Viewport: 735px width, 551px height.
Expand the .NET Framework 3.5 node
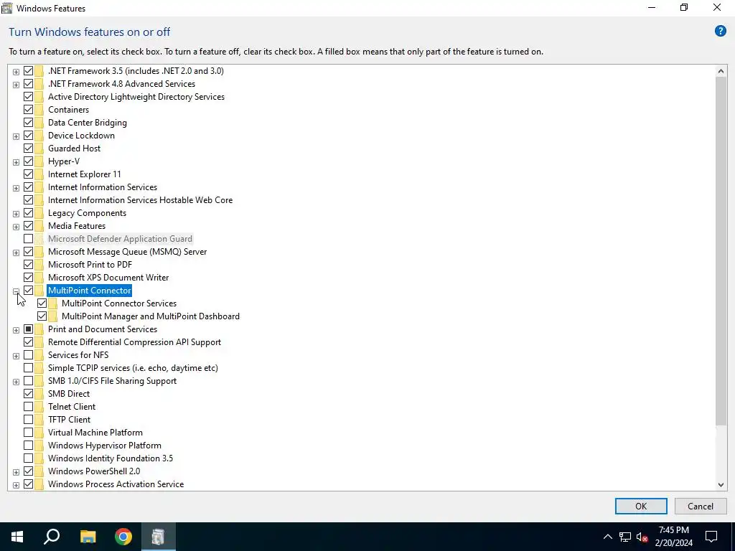[x=16, y=72]
